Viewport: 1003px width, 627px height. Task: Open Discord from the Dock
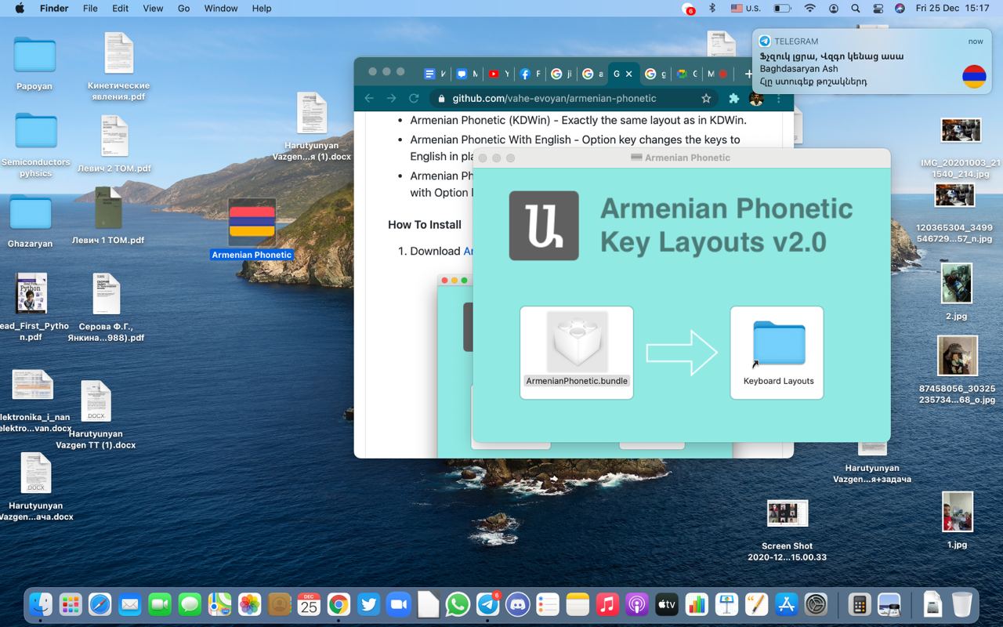pos(517,604)
